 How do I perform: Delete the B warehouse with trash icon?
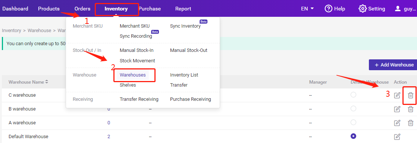coord(411,109)
